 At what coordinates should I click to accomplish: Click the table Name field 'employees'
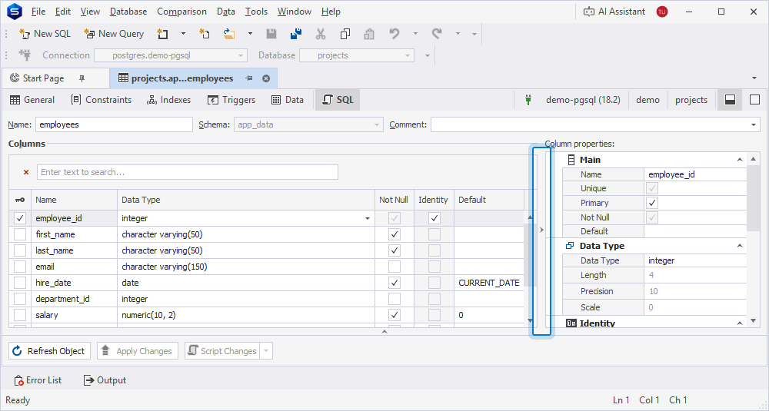coord(114,124)
